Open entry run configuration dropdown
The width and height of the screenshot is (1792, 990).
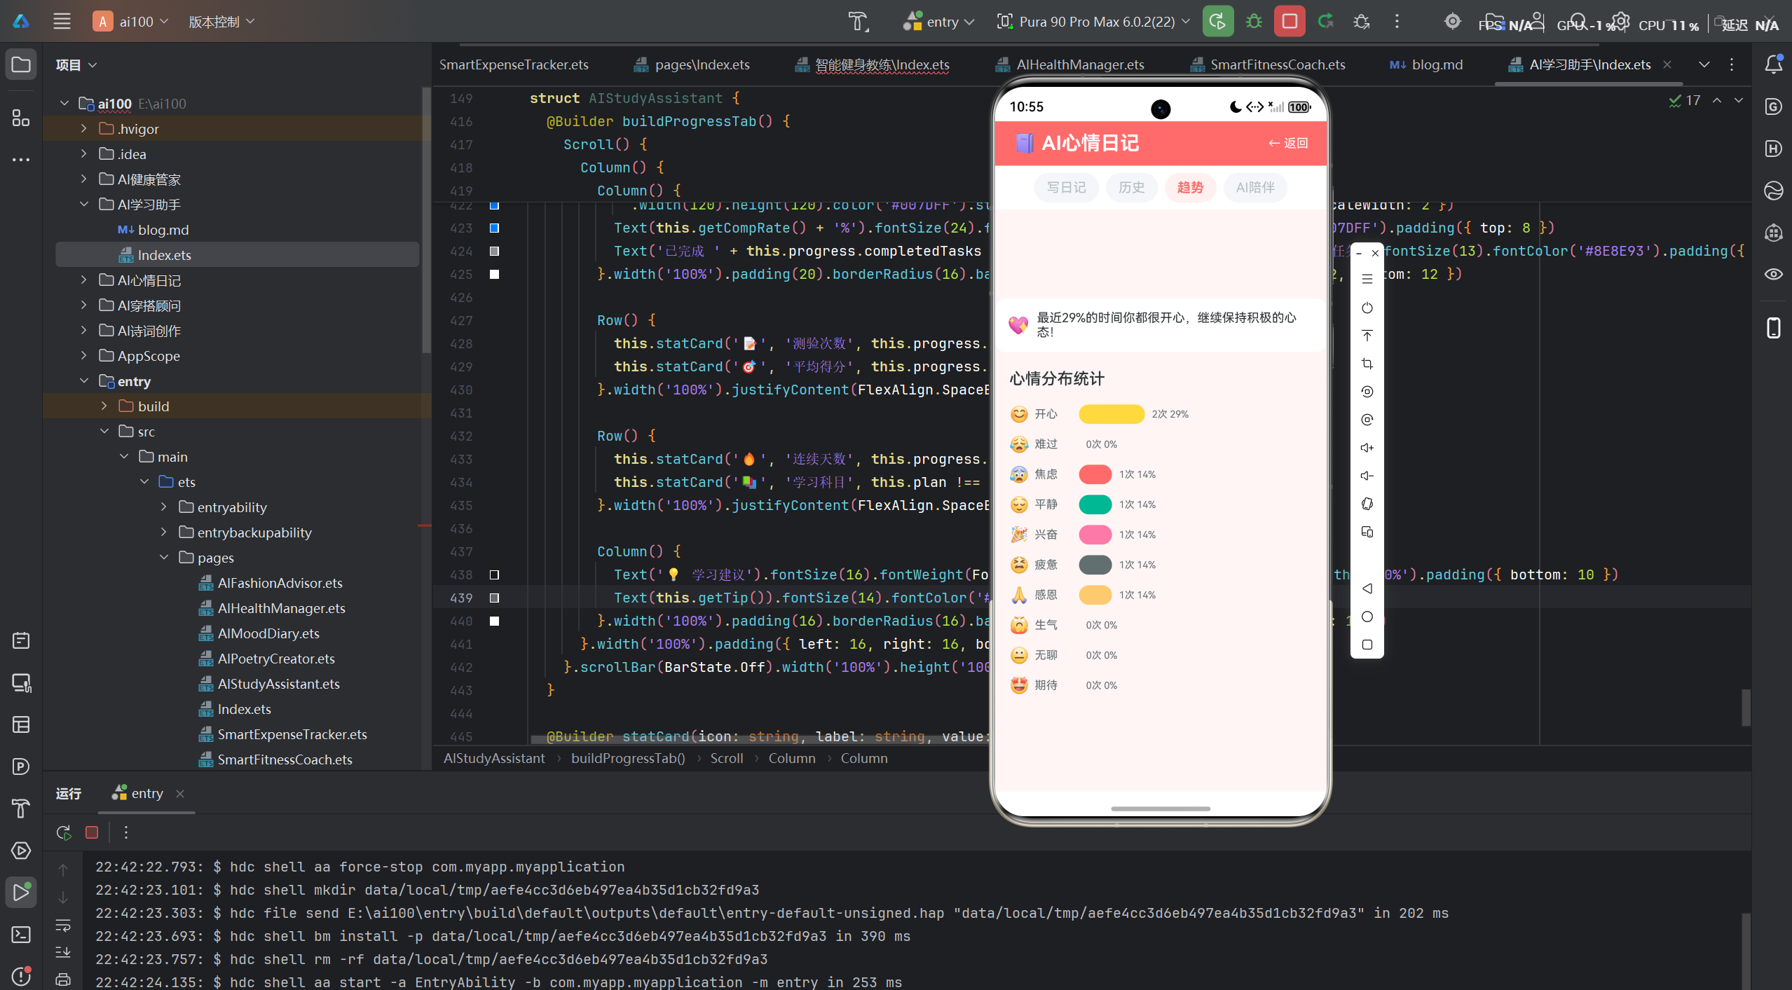coord(939,22)
